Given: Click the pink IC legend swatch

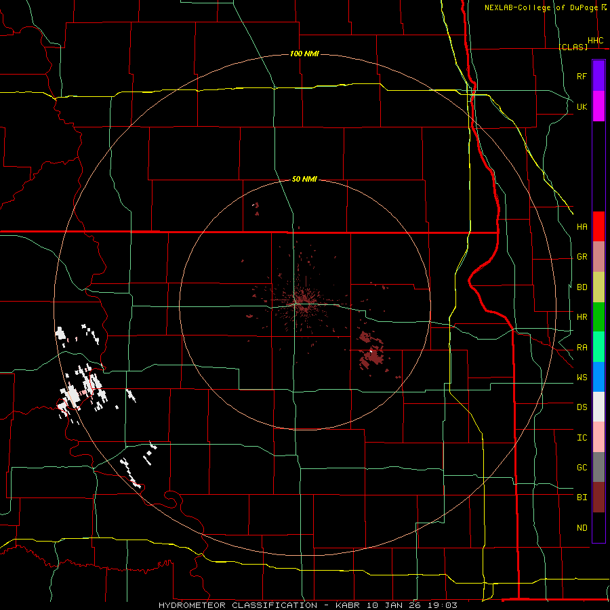Looking at the screenshot, I should click(x=598, y=437).
